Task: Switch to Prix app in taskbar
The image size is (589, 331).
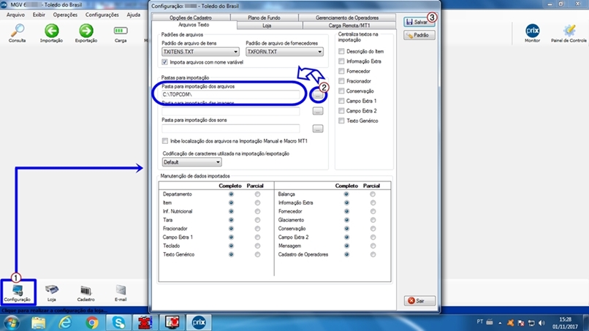Action: [x=199, y=323]
